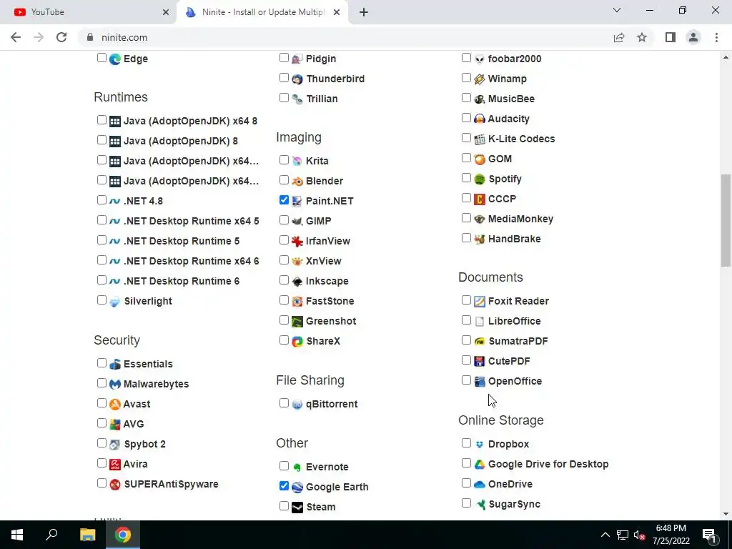This screenshot has height=549, width=732.
Task: Open Windows Start menu
Action: tap(17, 535)
